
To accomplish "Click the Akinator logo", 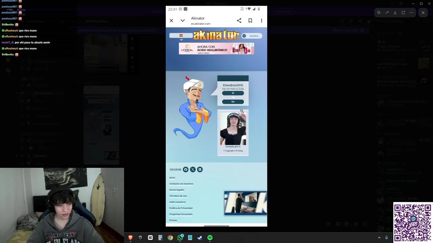I will click(216, 35).
